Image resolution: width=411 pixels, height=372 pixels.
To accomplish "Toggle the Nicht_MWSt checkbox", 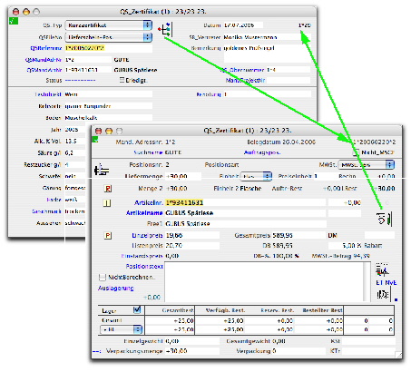I will pos(357,152).
